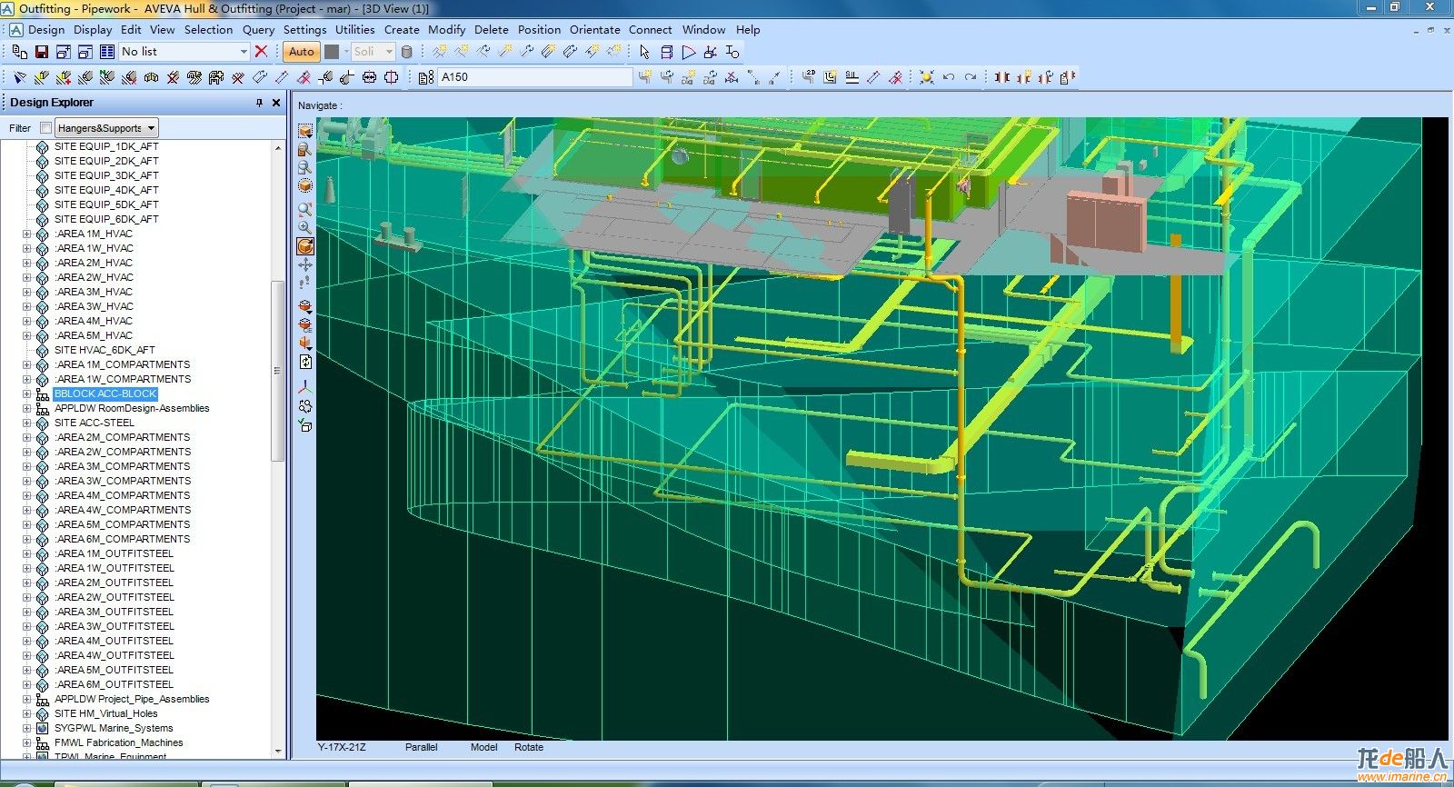The image size is (1454, 787).
Task: Expand the BBLOCK ACC-BLOCK tree node
Action: coord(26,393)
